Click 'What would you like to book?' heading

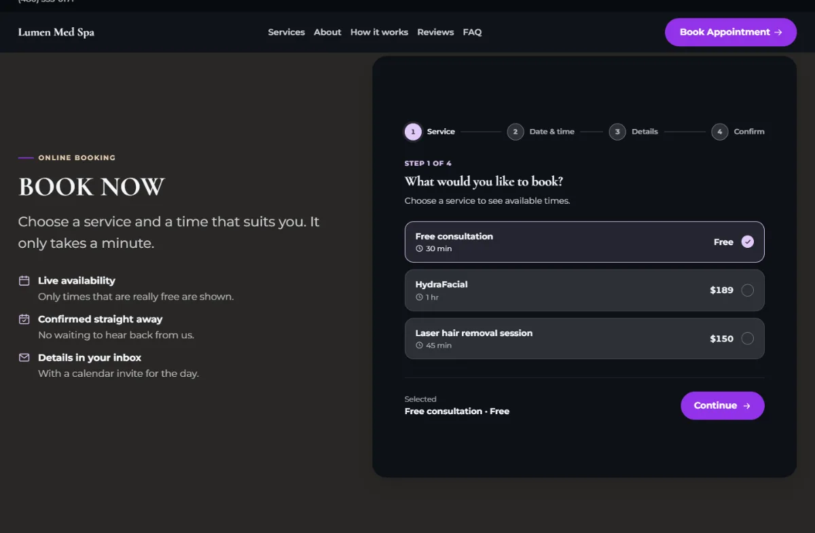[x=484, y=181]
